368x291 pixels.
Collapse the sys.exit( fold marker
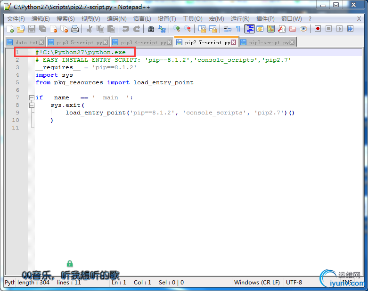coord(32,105)
